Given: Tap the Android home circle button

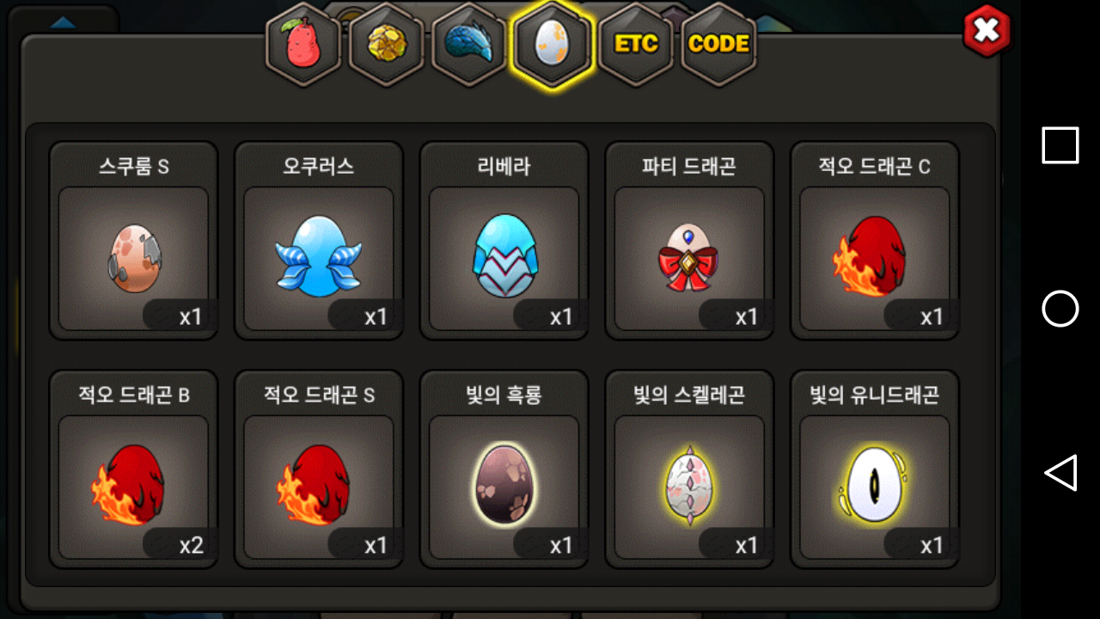Looking at the screenshot, I should click(x=1060, y=309).
